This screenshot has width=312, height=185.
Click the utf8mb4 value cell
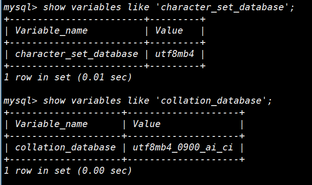tap(175, 54)
